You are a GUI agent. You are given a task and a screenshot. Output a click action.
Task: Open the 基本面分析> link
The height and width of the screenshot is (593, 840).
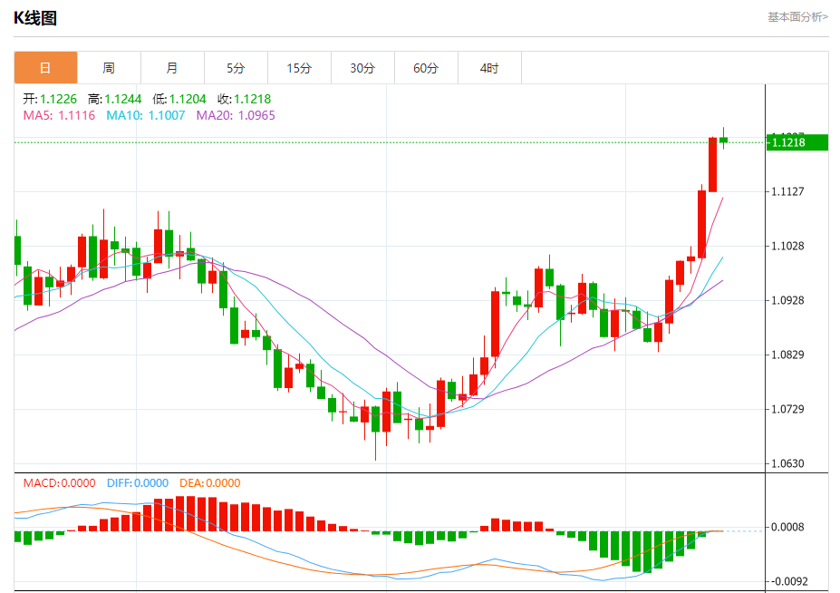click(x=797, y=17)
